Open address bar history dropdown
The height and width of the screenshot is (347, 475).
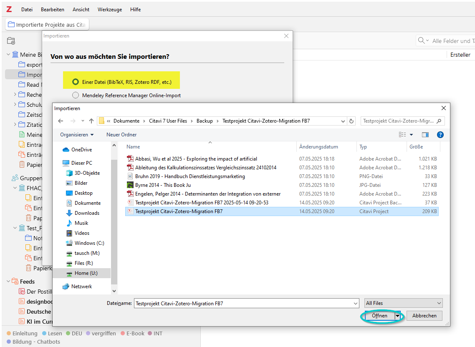343,121
